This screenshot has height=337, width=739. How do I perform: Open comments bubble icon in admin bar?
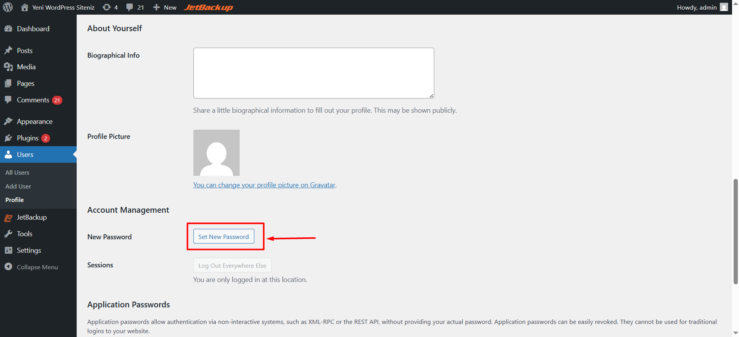130,7
